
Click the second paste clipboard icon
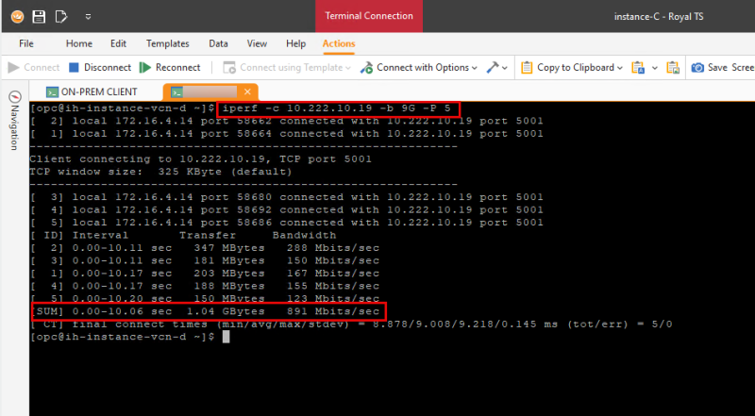pos(672,68)
